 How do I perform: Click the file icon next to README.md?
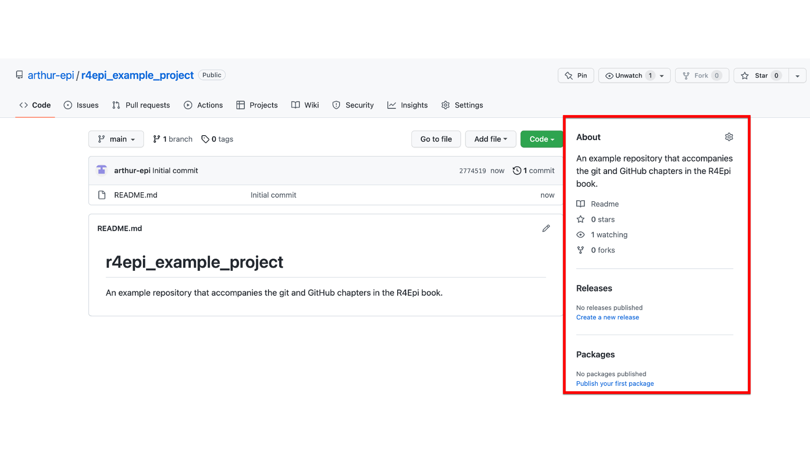[102, 195]
